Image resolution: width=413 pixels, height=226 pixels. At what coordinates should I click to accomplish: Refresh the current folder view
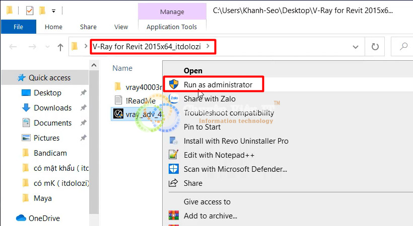(x=375, y=47)
